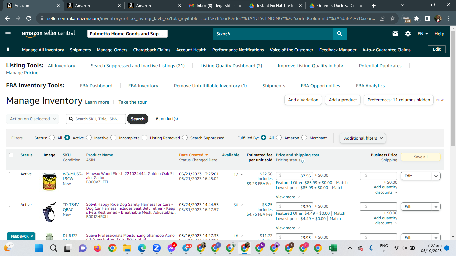Open Search Suppressed and Inactive Listings (21)
This screenshot has height=256, width=456.
click(138, 66)
